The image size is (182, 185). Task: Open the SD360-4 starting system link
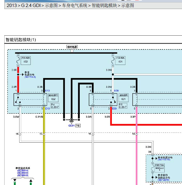click(x=23, y=170)
